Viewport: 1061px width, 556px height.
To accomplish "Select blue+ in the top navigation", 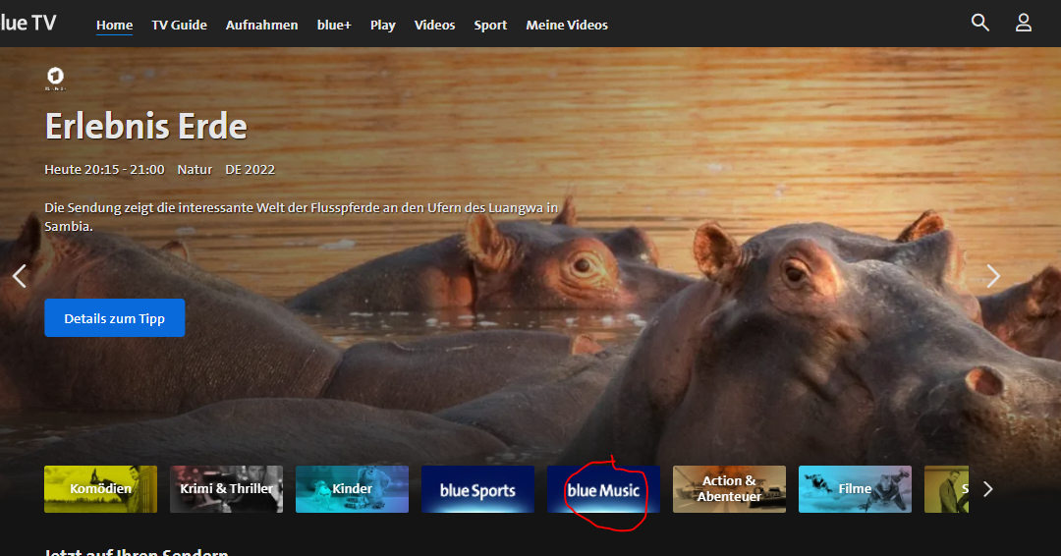I will point(334,26).
